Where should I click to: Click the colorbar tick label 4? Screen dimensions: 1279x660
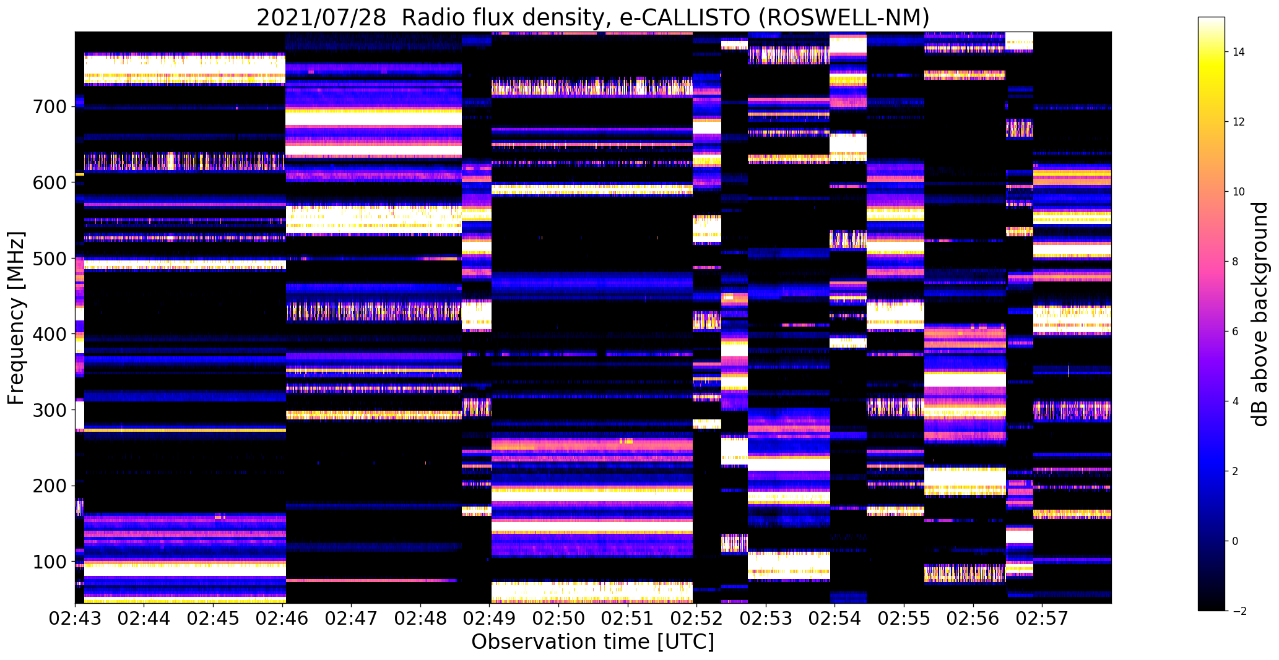[1235, 401]
